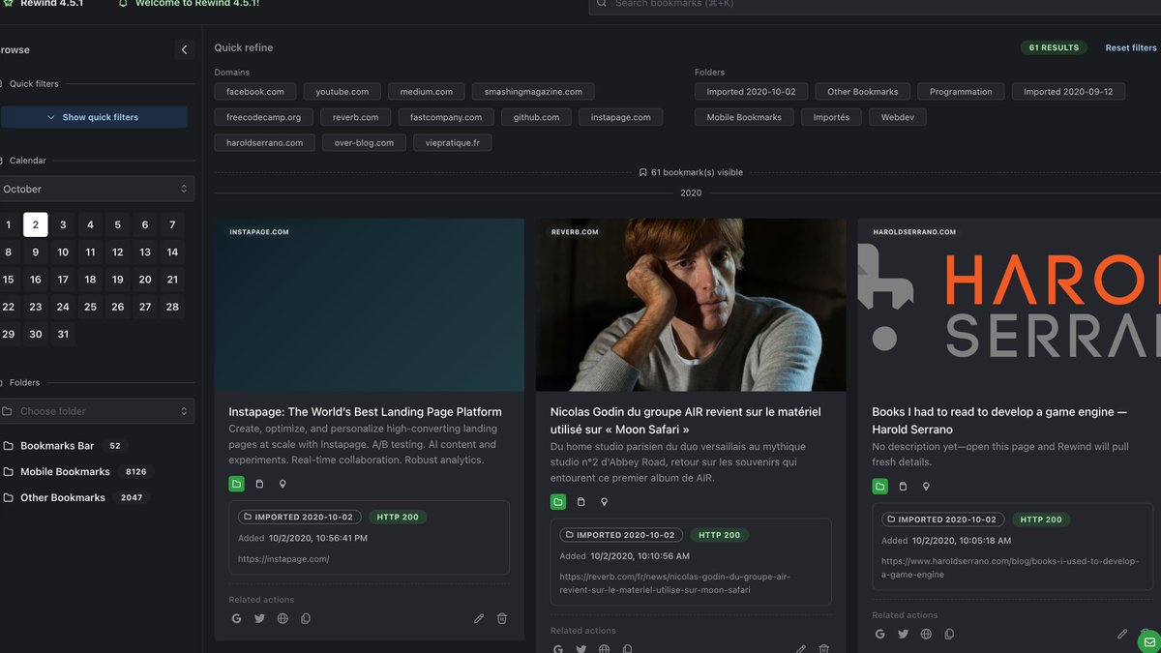
Task: Filter by Other Bookmarks chip in Quick refine
Action: coord(863,92)
